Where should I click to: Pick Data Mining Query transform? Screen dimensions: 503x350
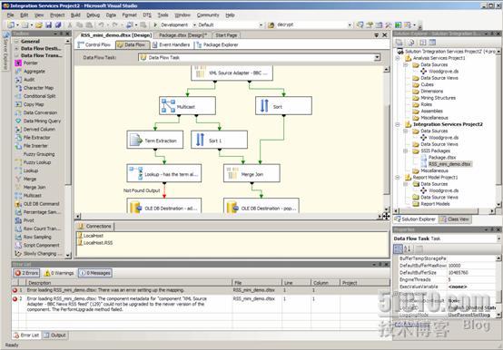(x=42, y=121)
